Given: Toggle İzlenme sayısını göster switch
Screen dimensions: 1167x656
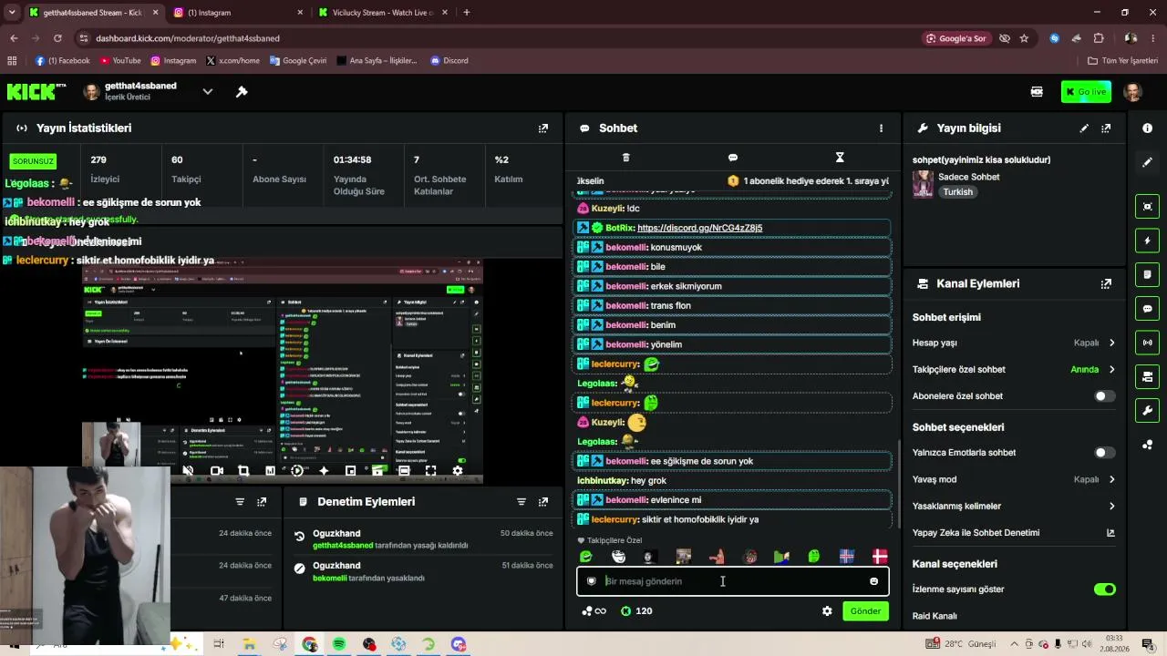Looking at the screenshot, I should point(1104,589).
